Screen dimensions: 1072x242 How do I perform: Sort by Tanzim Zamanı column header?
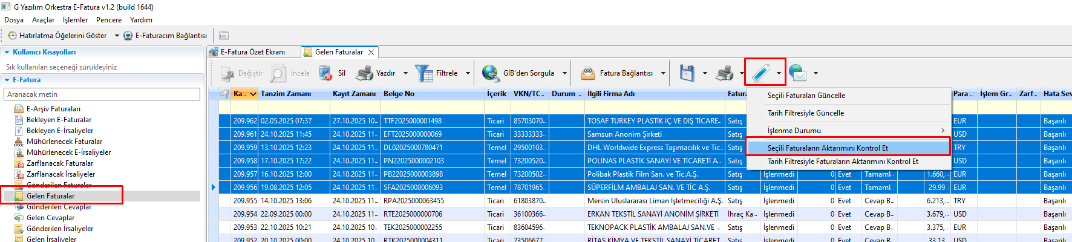[x=286, y=94]
